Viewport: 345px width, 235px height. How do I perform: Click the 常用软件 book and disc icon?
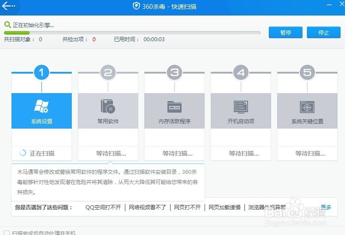tap(108, 106)
